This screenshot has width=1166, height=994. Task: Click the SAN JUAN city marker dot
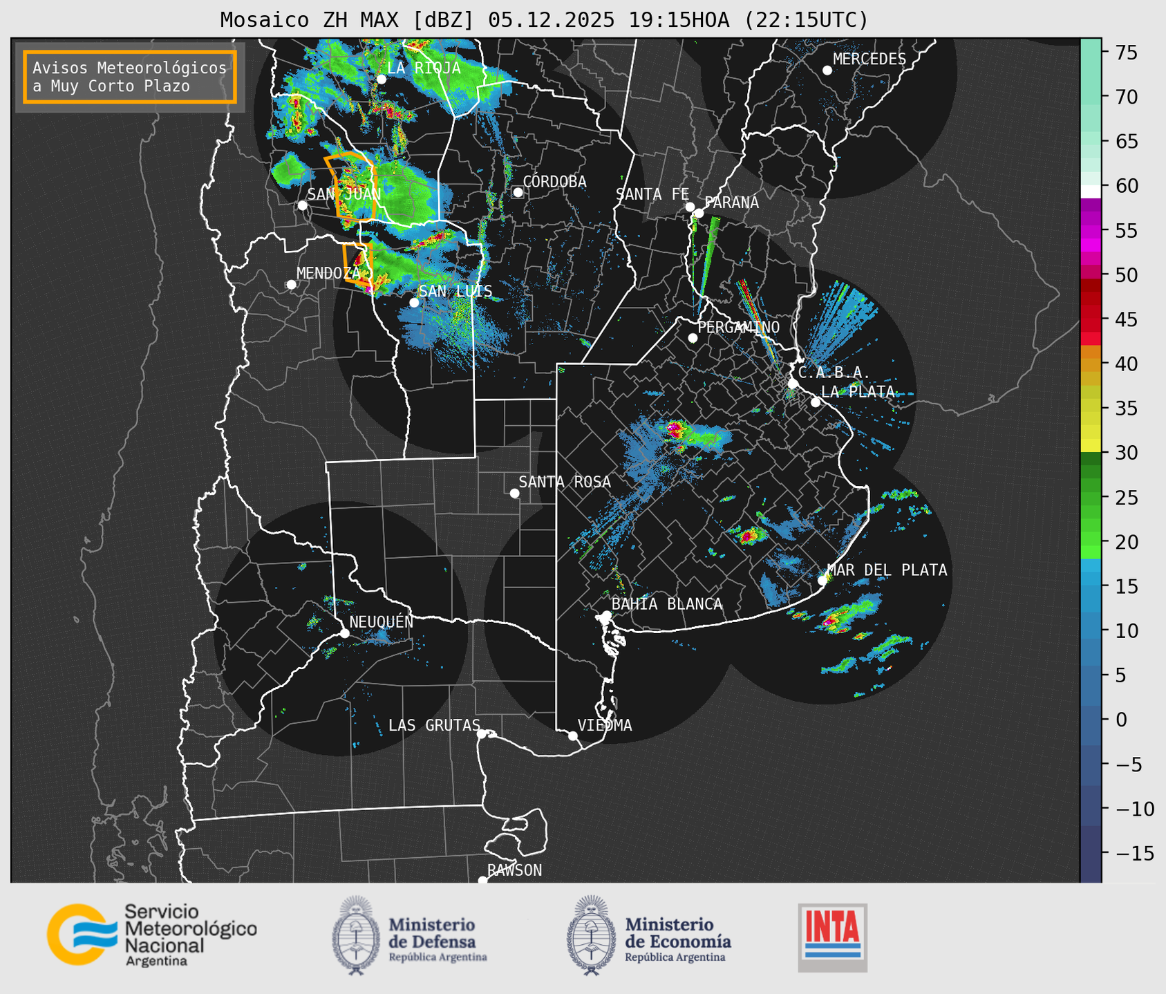pos(302,205)
